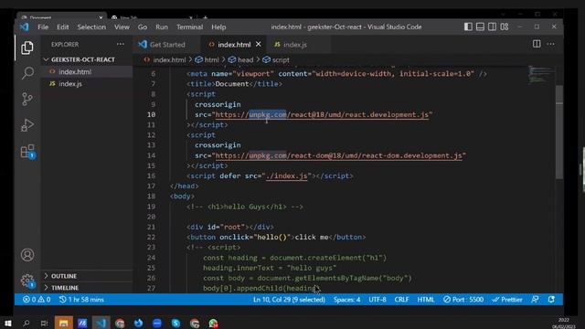Screen dimensions: 585x329
Task: Open editor More Actions ellipsis
Action: pos(550,44)
